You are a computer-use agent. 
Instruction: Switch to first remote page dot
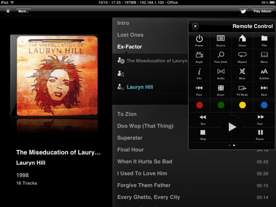(230, 145)
